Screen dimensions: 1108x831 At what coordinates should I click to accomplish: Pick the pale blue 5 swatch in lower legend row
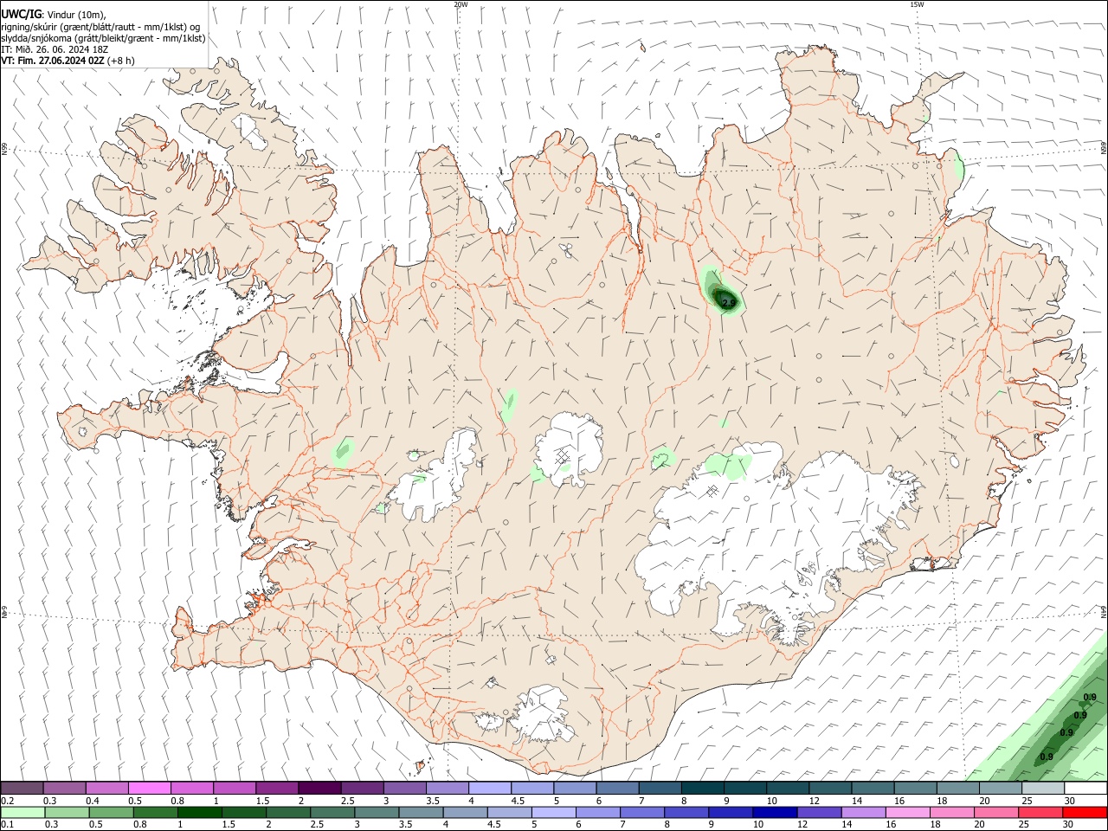(x=553, y=812)
